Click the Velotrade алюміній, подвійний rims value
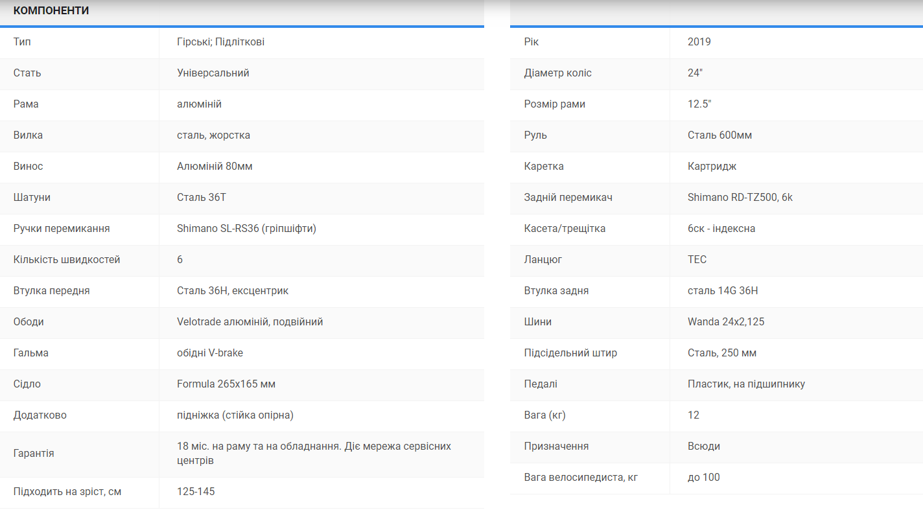Viewport: 923px width, 510px height. pyautogui.click(x=250, y=322)
